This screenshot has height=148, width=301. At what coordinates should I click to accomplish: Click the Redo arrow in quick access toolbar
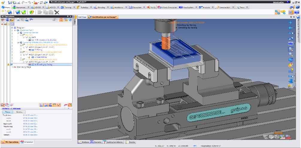pos(29,3)
